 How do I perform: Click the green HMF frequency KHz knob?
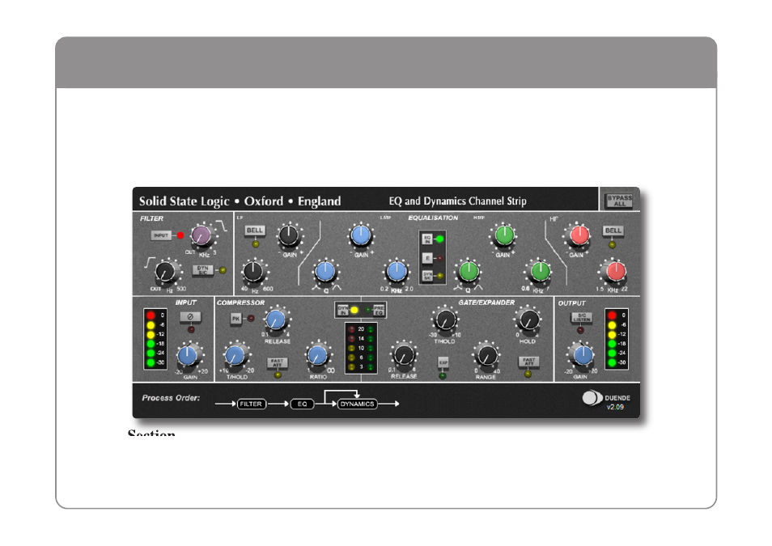pyautogui.click(x=540, y=272)
